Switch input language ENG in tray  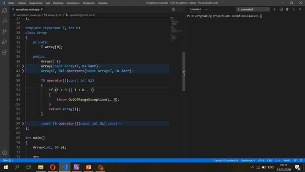point(271,167)
